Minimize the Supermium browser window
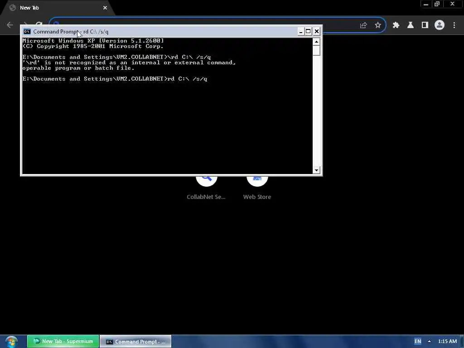 426,4
